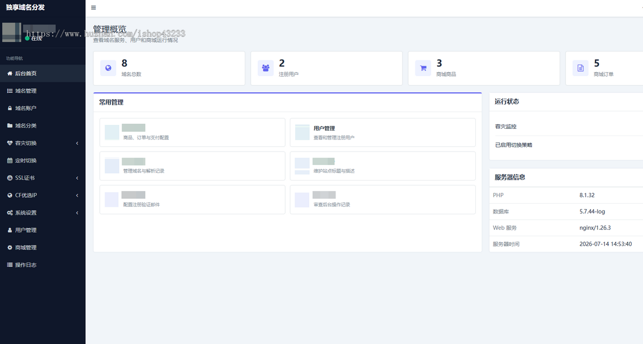Image resolution: width=643 pixels, height=344 pixels.
Task: Expand the 系统设置 submenu chevron
Action: [x=77, y=213]
